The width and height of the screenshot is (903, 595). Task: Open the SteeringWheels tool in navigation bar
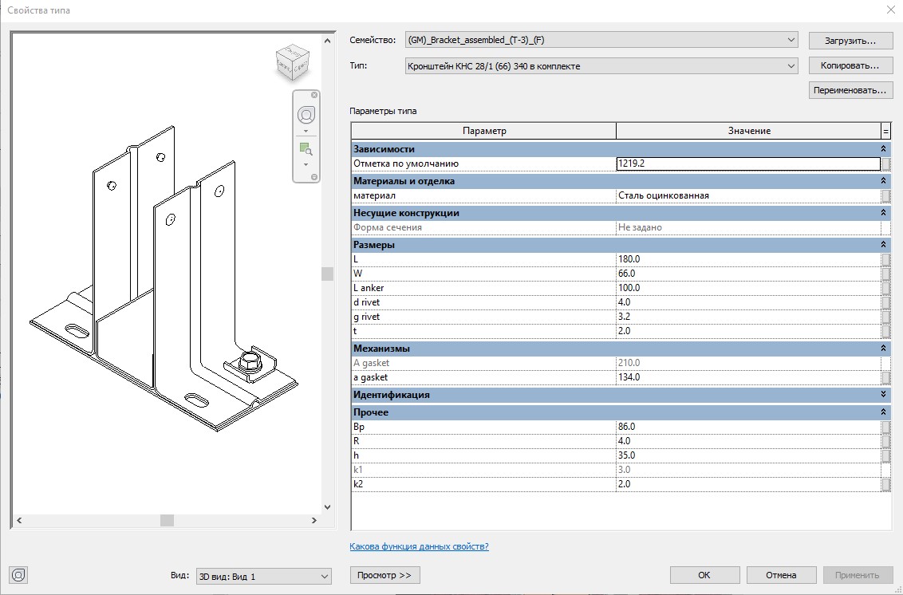(x=306, y=115)
